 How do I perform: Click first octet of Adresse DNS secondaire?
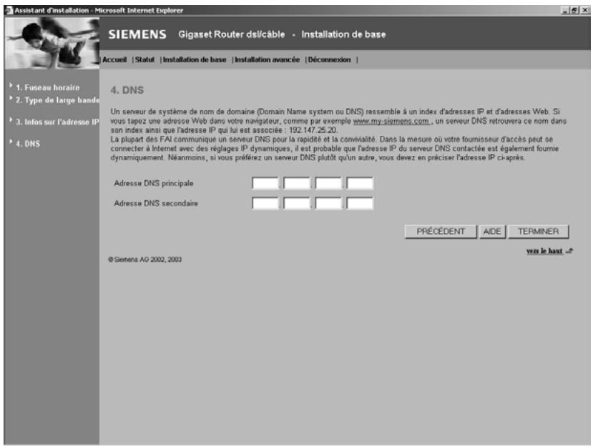point(265,203)
